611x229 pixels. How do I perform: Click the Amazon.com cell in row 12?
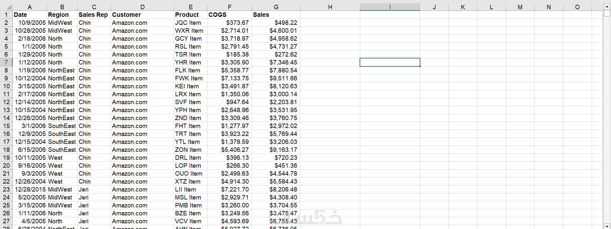pyautogui.click(x=142, y=102)
